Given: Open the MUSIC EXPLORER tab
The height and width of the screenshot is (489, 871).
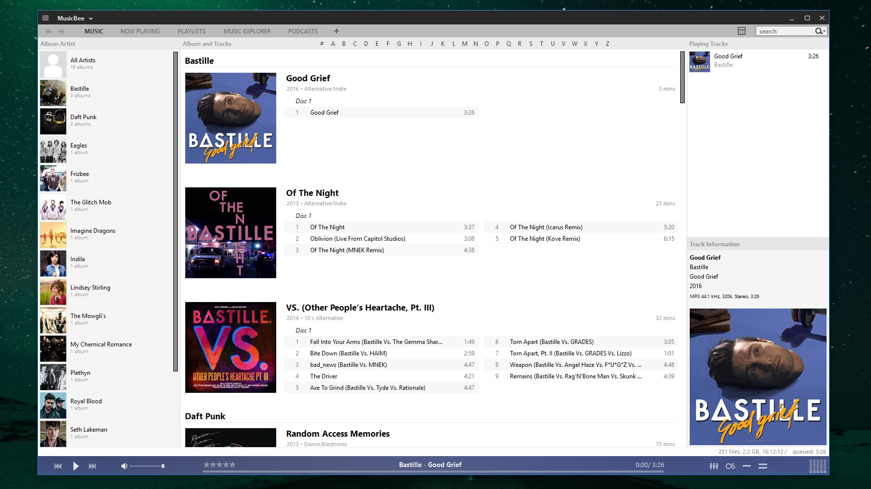Looking at the screenshot, I should tap(247, 31).
